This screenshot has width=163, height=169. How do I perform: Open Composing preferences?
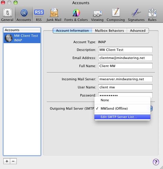tap(116, 15)
